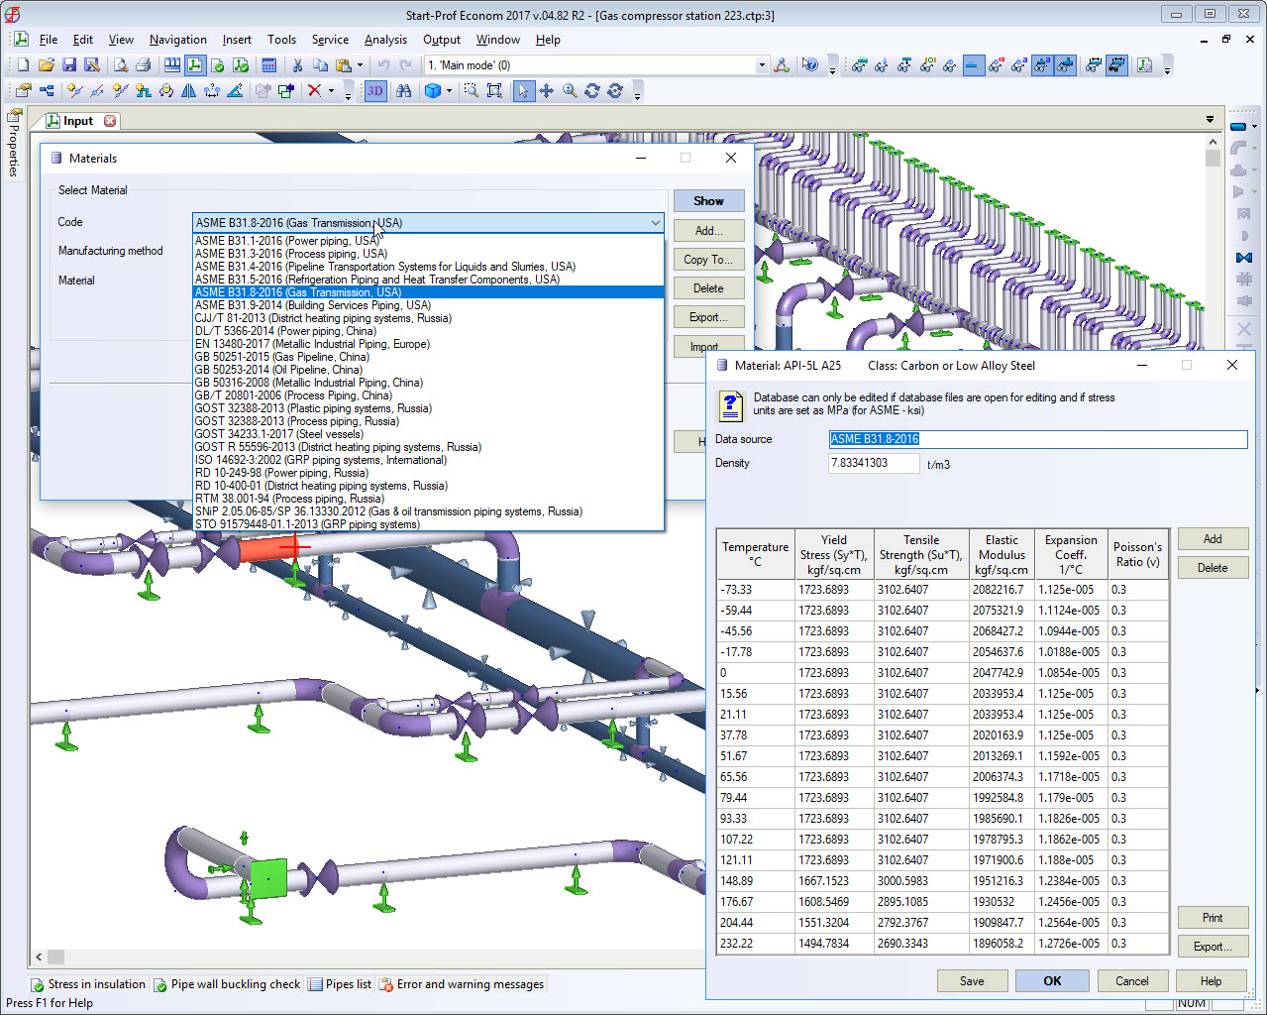This screenshot has width=1267, height=1015.
Task: Click the blue valve icon in right sidebar
Action: [1244, 258]
